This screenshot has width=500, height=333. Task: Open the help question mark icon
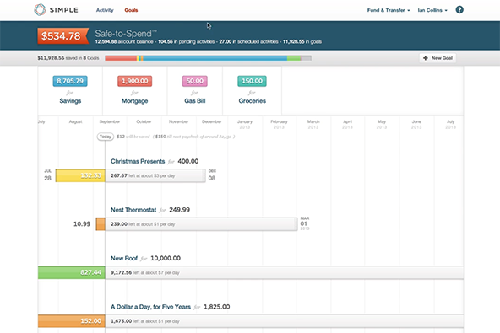459,10
